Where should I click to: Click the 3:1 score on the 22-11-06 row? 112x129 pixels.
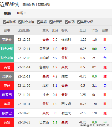pos(55,86)
